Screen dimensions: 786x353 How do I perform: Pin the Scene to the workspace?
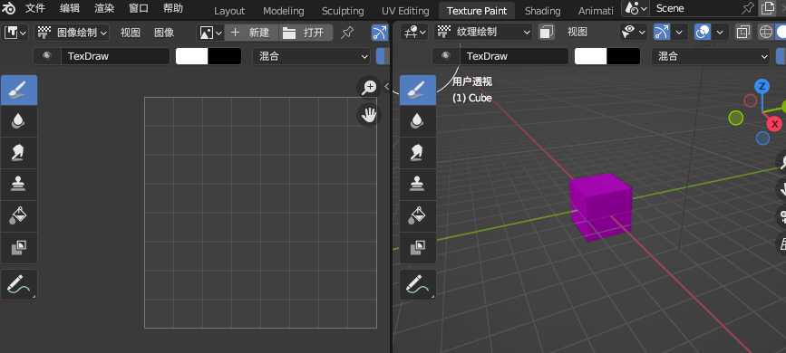point(747,8)
